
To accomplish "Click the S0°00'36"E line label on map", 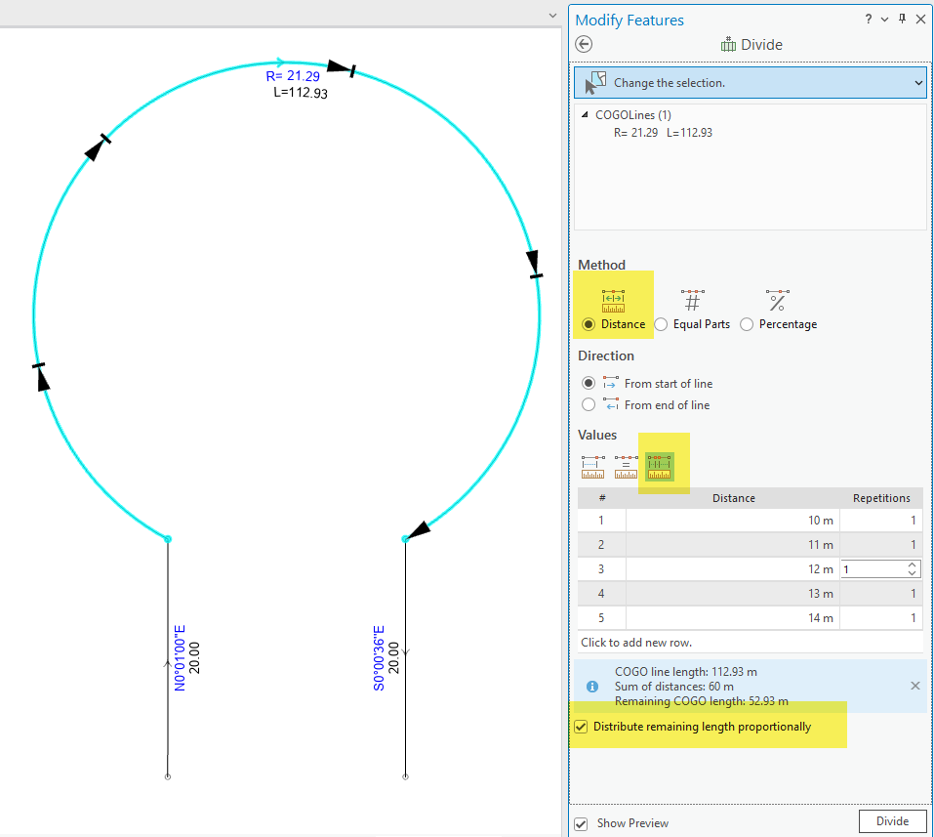I will (x=379, y=658).
